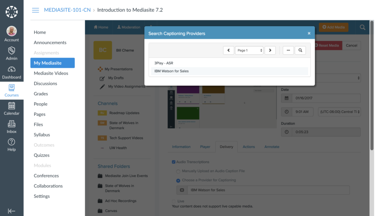Screen dimensions: 380x216
Task: Click the search button in dialog
Action: [x=300, y=50]
